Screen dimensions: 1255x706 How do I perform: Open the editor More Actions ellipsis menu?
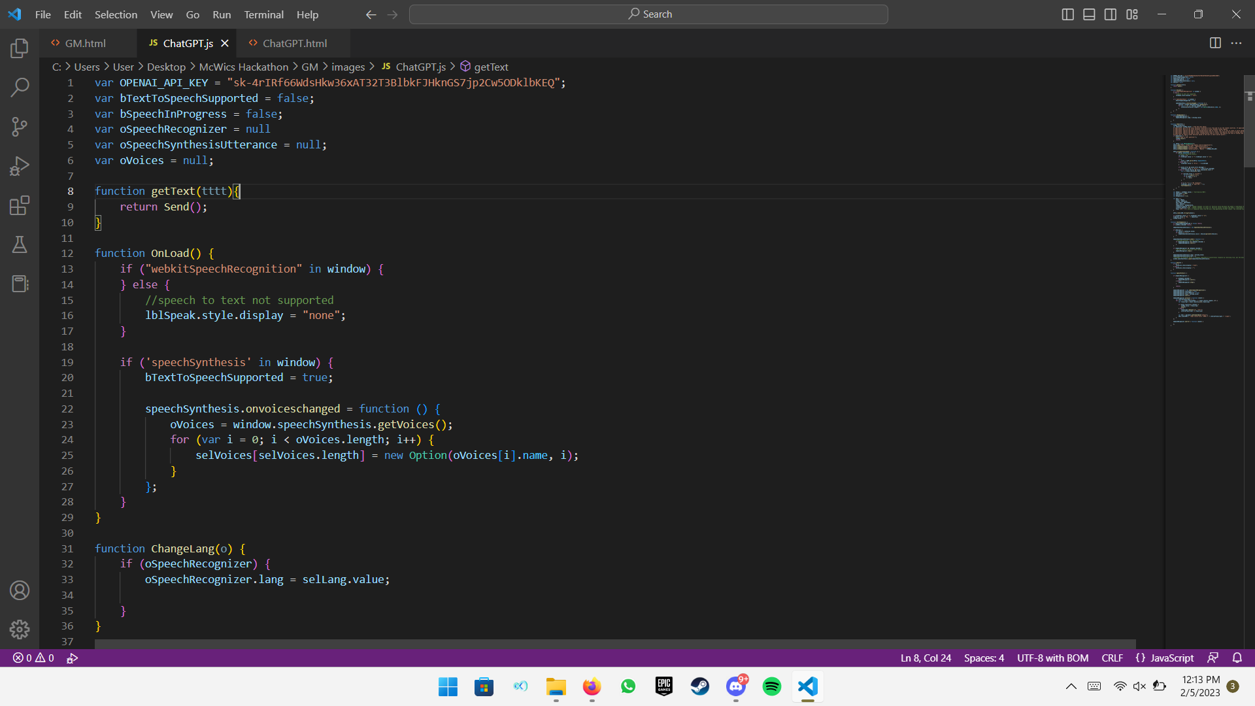pyautogui.click(x=1236, y=43)
